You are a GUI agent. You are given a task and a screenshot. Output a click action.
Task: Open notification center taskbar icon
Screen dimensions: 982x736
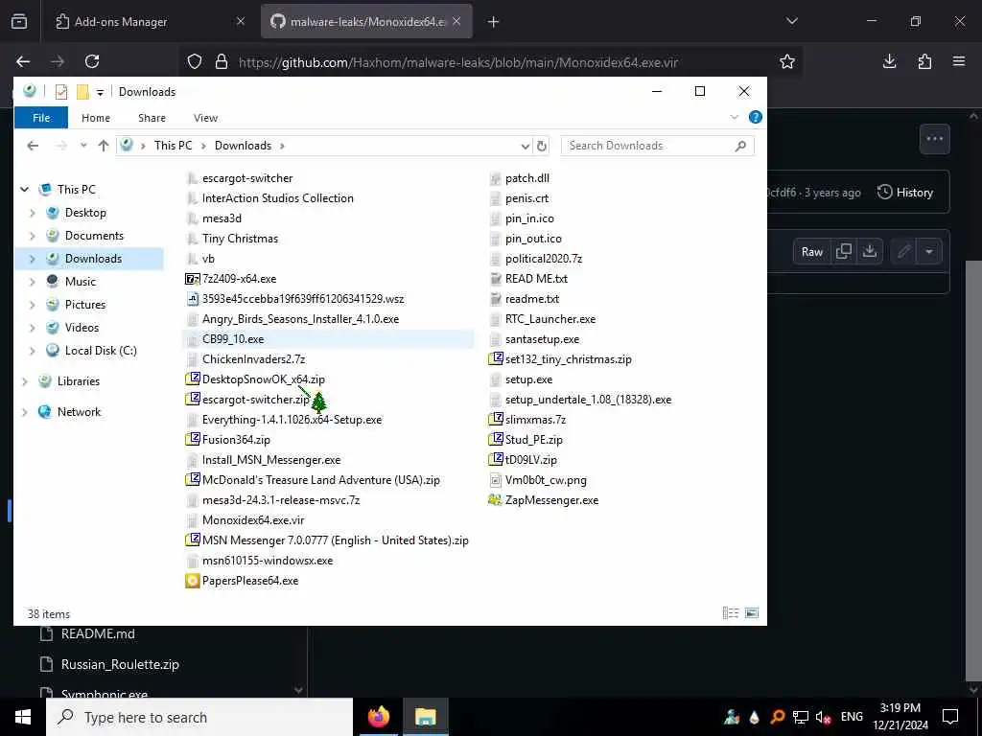tap(950, 717)
